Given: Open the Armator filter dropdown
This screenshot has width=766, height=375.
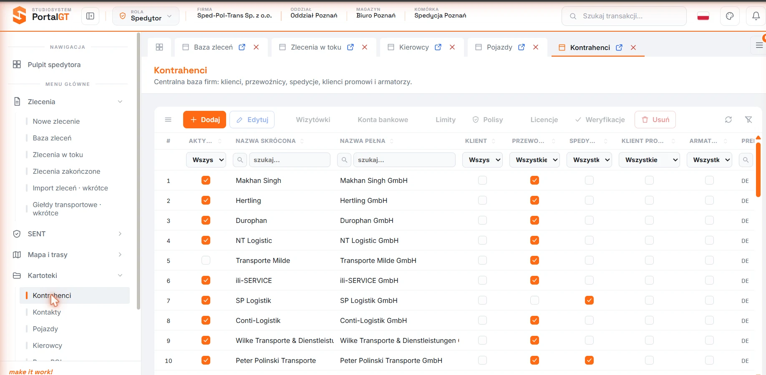Looking at the screenshot, I should click(x=709, y=160).
